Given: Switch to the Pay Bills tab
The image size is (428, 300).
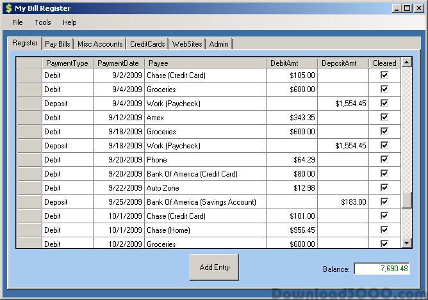Looking at the screenshot, I should coord(58,44).
